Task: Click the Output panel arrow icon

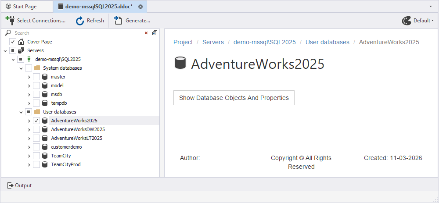Action: pos(11,185)
